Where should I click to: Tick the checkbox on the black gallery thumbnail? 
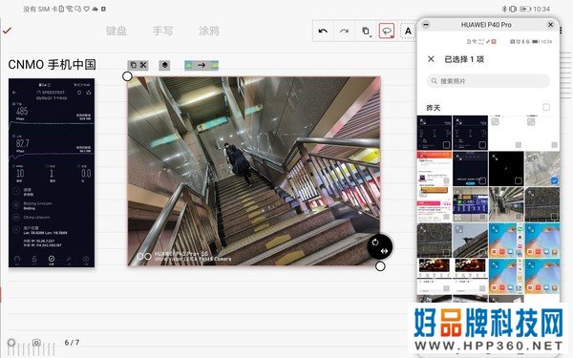pyautogui.click(x=519, y=180)
